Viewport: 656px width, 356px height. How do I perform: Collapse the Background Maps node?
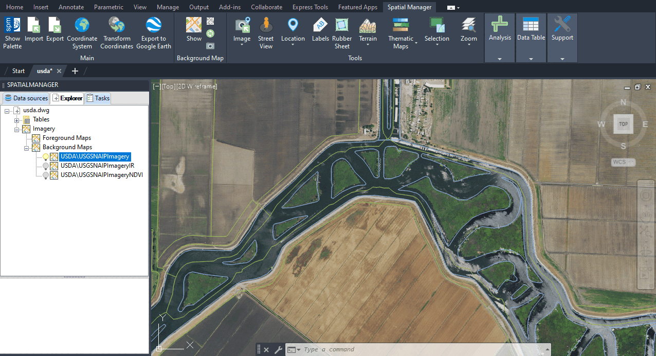[26, 148]
